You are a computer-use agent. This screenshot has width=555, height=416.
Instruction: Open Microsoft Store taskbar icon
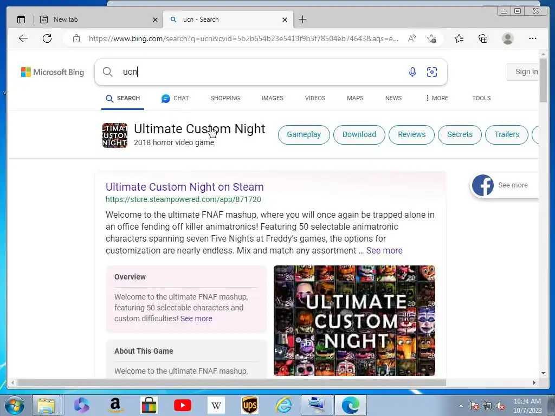[x=149, y=405]
